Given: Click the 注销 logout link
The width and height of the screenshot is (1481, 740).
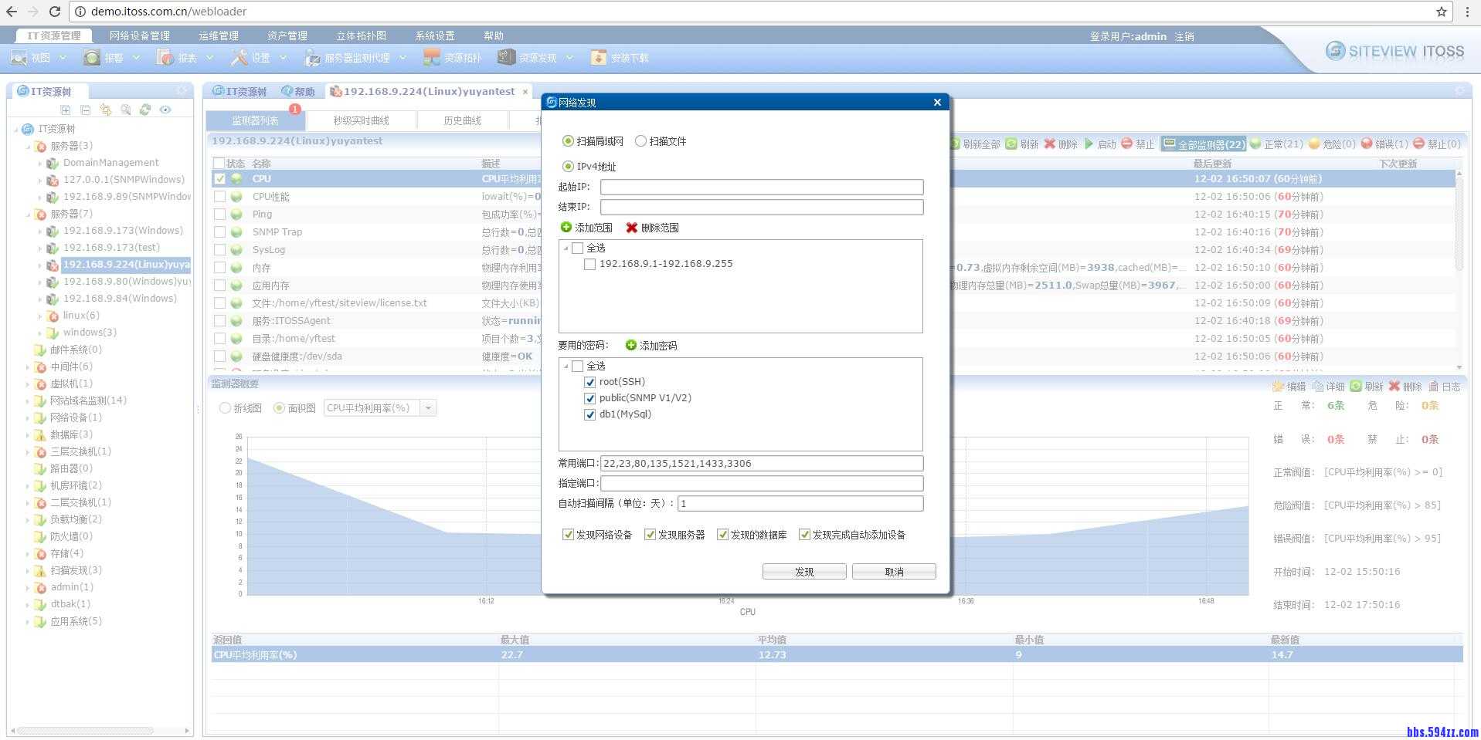Looking at the screenshot, I should coord(1184,35).
